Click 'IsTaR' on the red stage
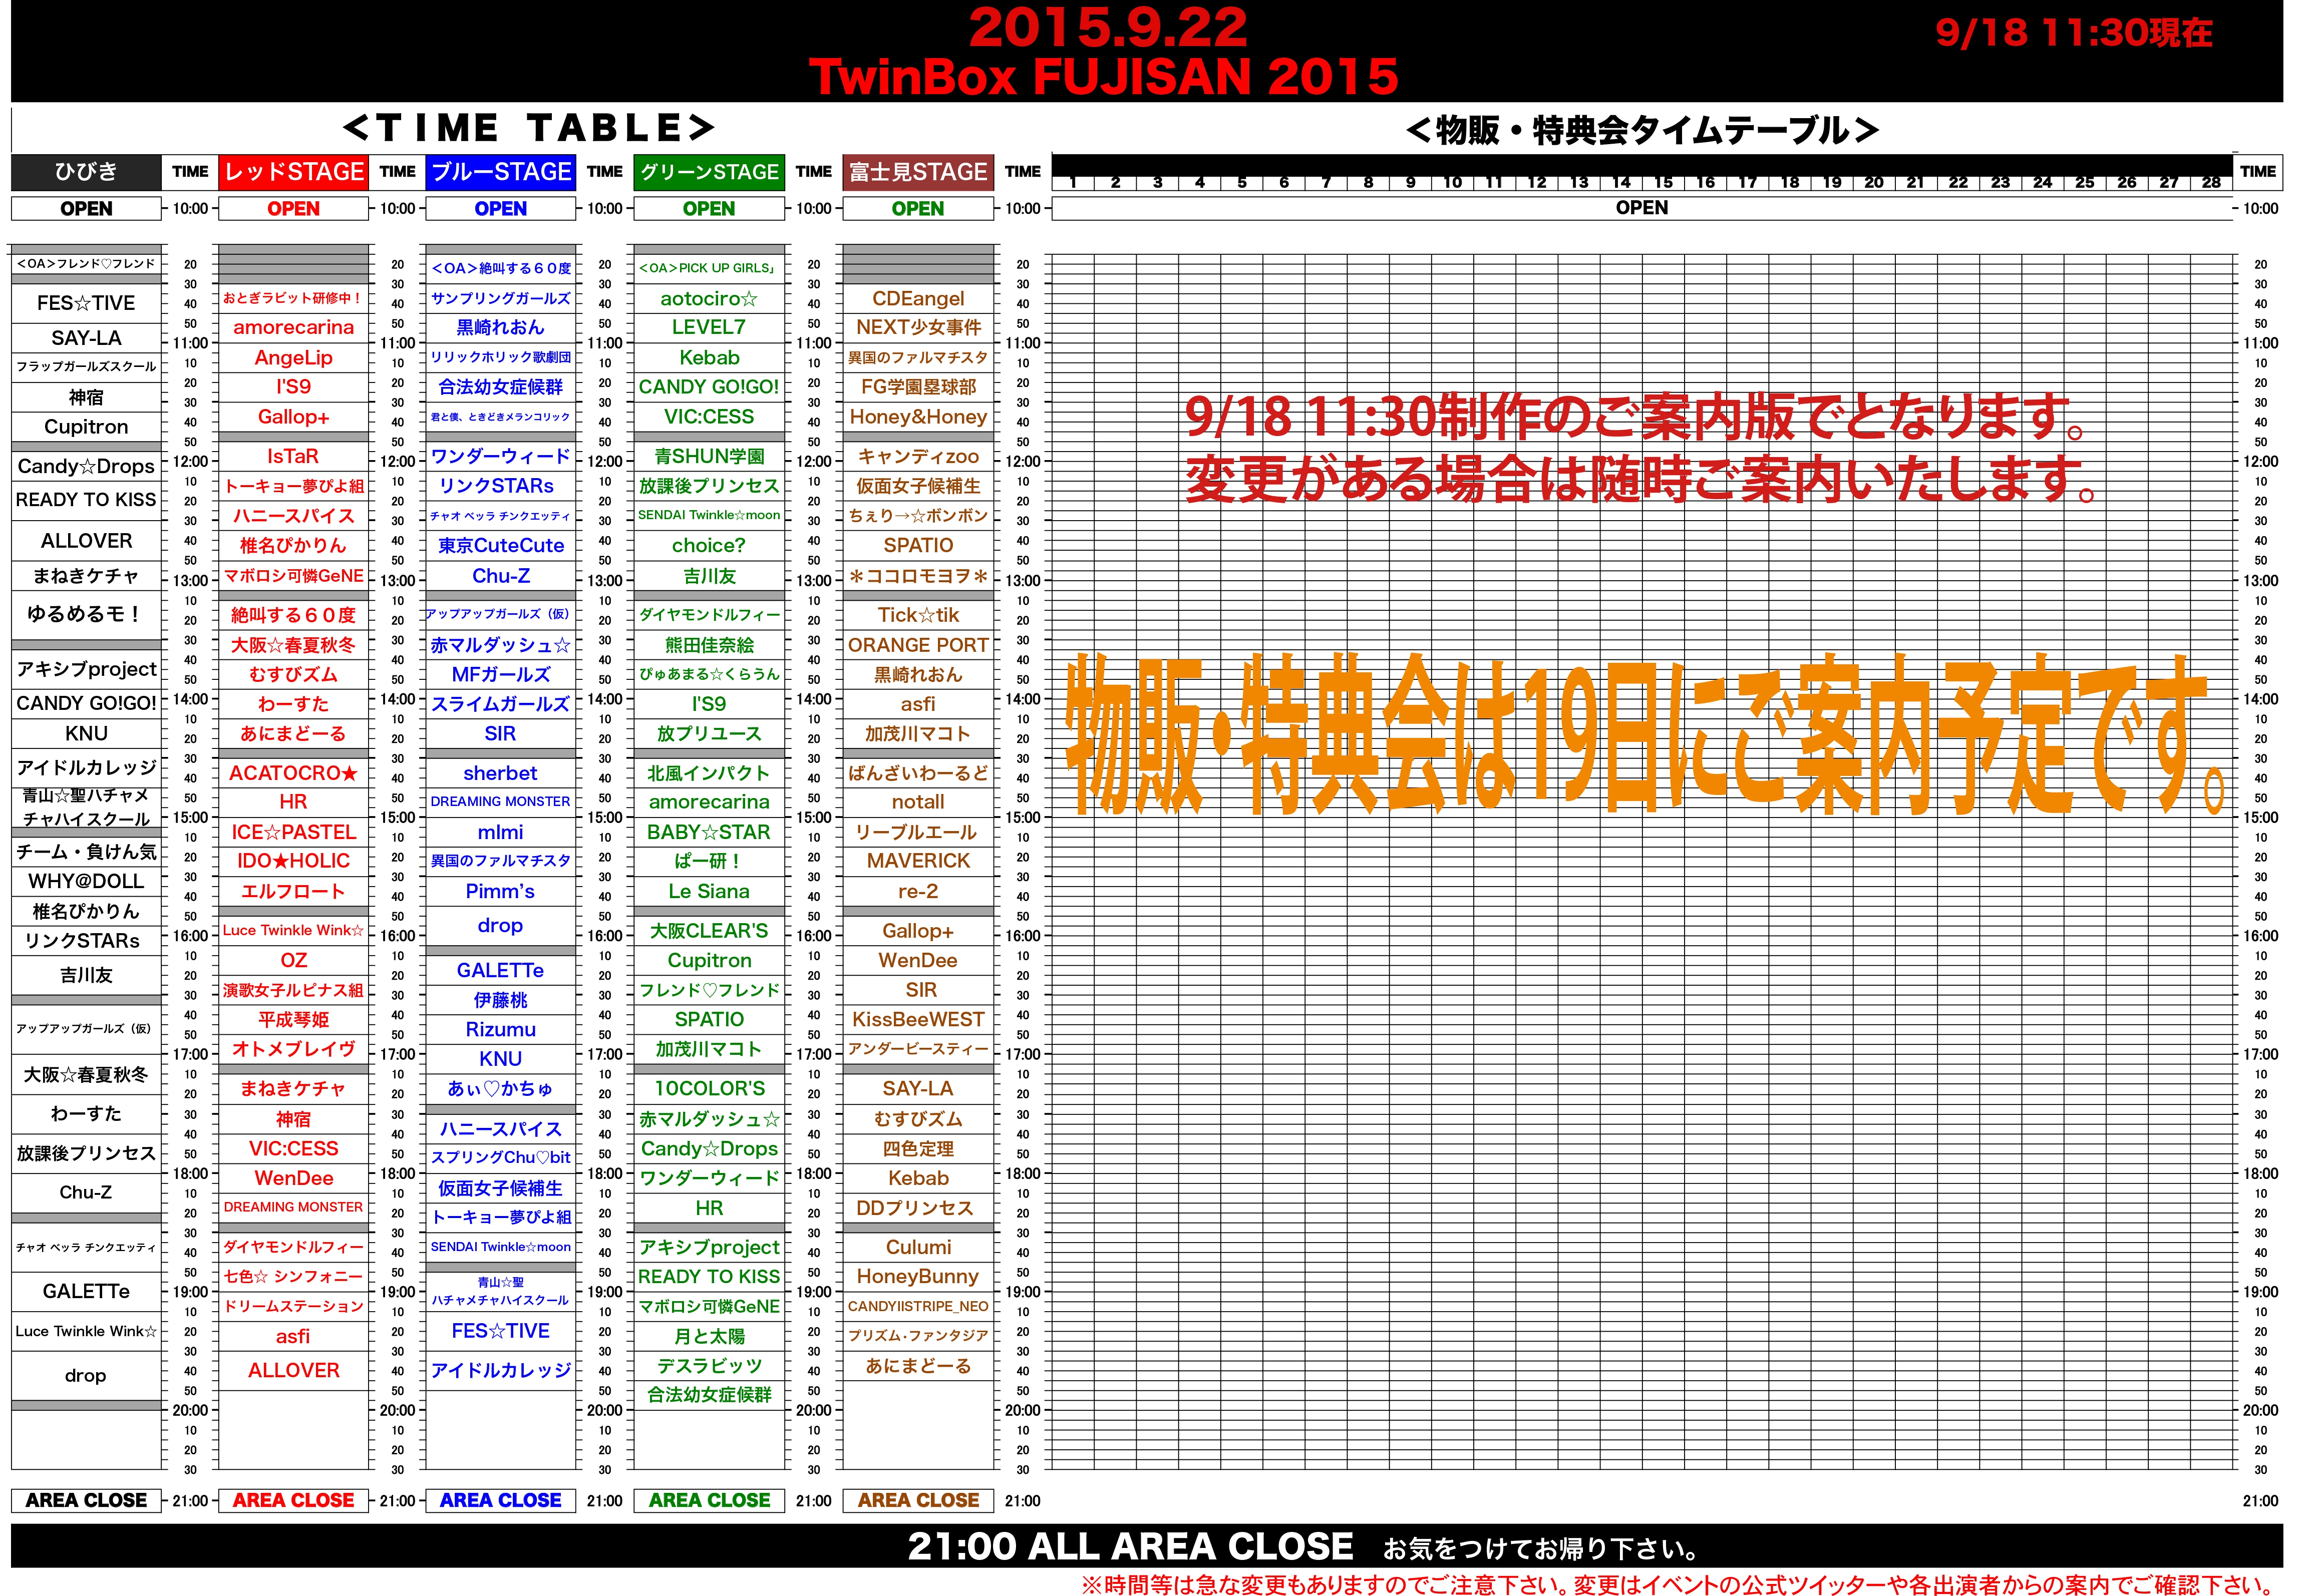This screenshot has width=2308, height=1596. click(x=293, y=456)
